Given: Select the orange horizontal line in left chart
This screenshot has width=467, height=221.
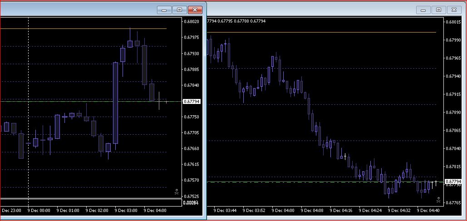Looking at the screenshot, I should click(91, 28).
